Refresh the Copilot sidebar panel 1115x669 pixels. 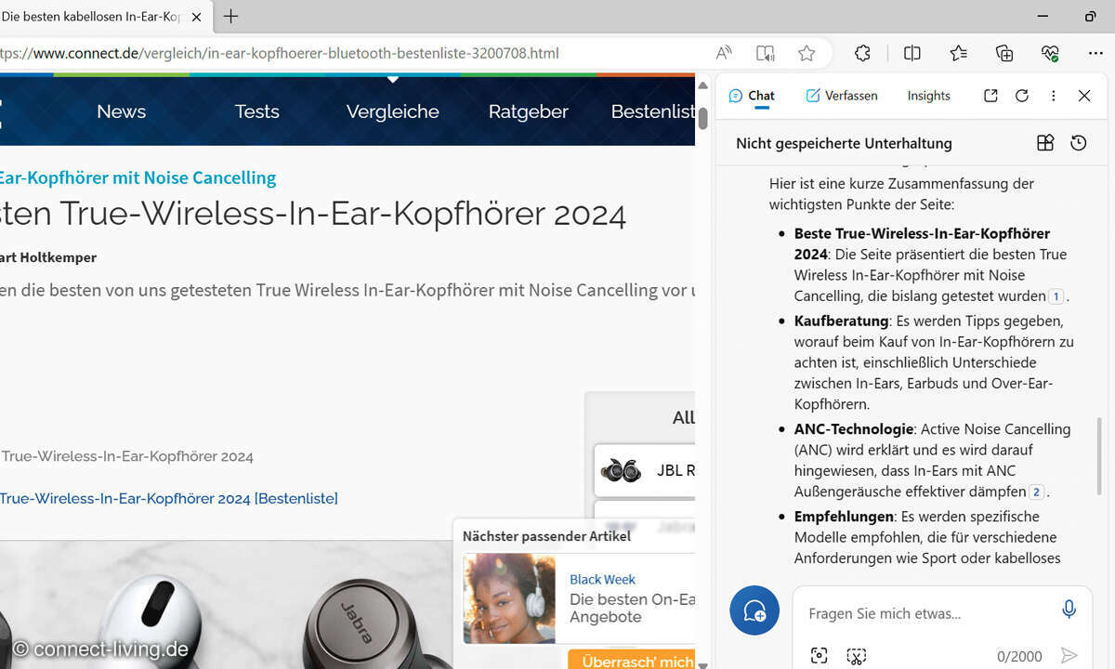coord(1022,96)
